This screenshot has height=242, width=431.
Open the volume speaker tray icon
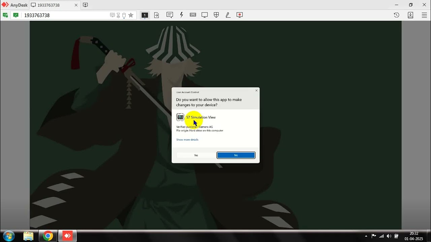[389, 236]
